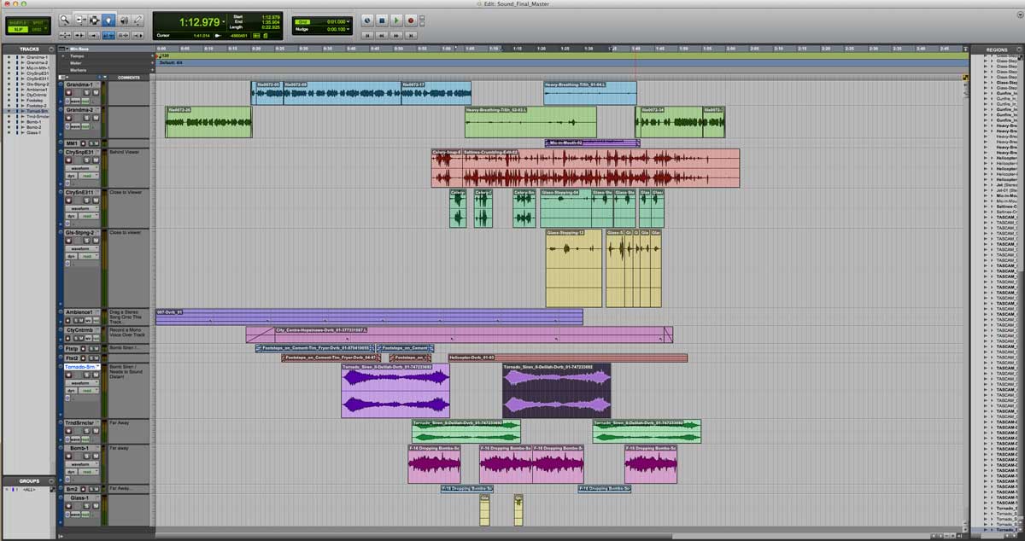Open the Tracks list popup menu button
Screen dimensions: 1025x541
pyautogui.click(x=51, y=49)
